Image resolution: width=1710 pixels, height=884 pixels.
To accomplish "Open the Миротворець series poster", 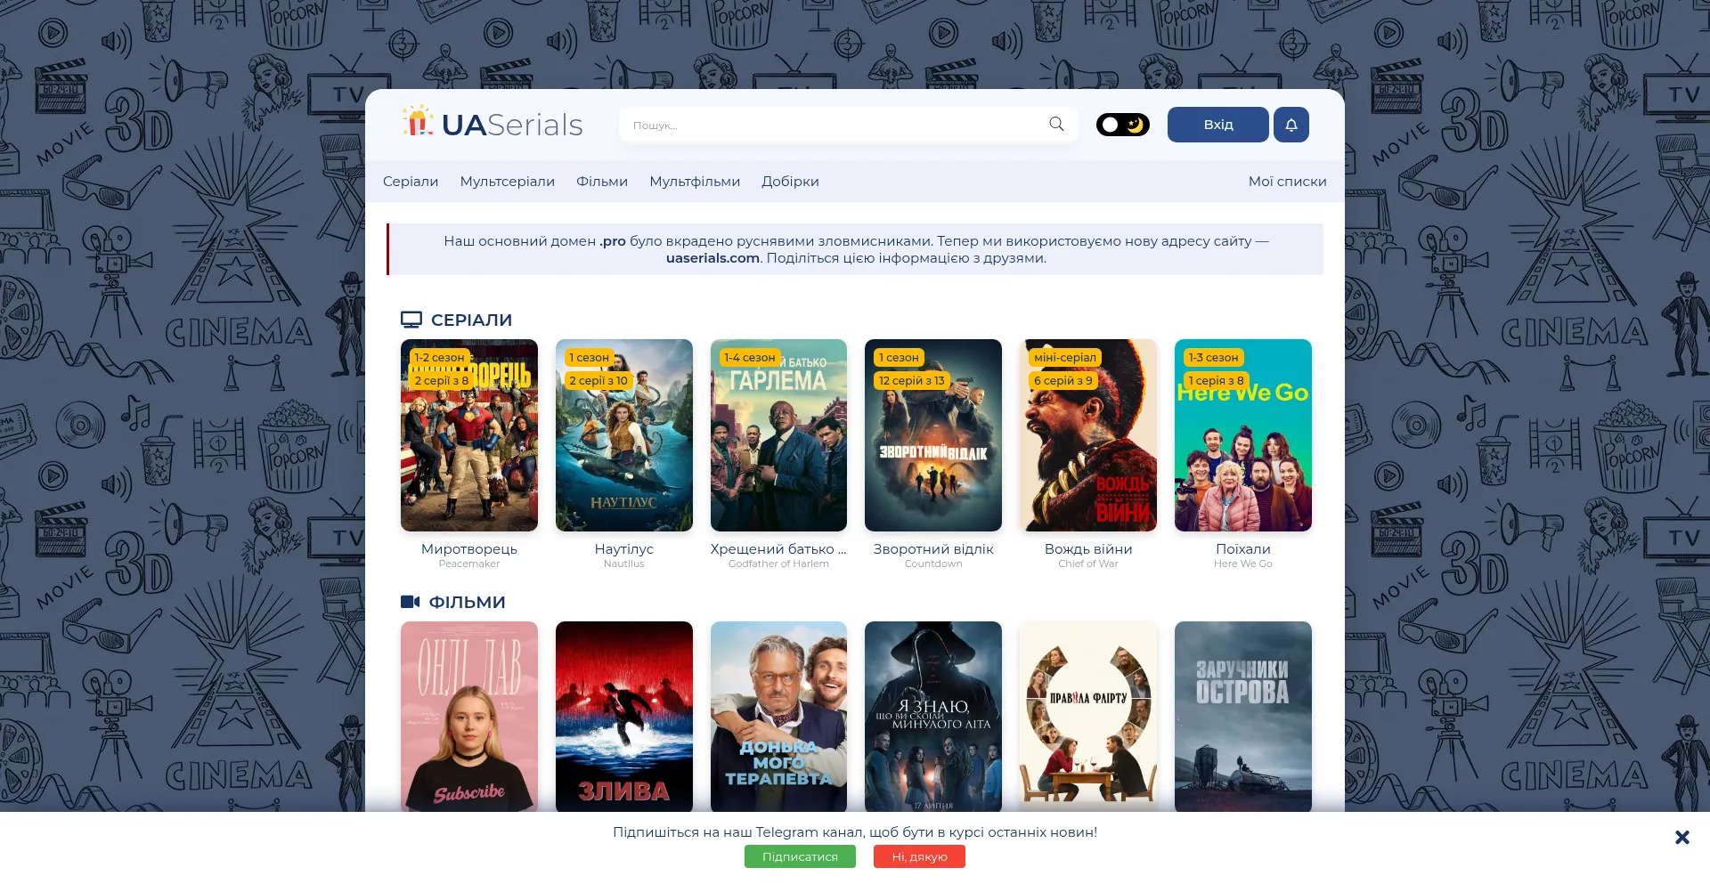I will 469,435.
